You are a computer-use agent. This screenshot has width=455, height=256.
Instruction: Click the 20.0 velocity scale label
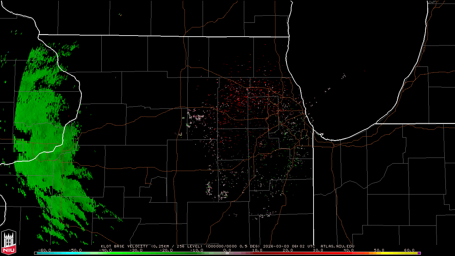pos(288,250)
